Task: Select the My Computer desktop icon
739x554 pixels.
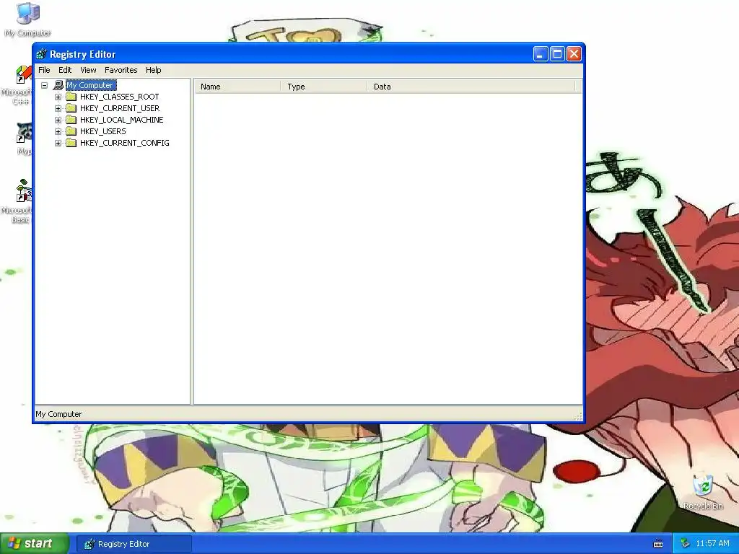Action: tap(27, 19)
